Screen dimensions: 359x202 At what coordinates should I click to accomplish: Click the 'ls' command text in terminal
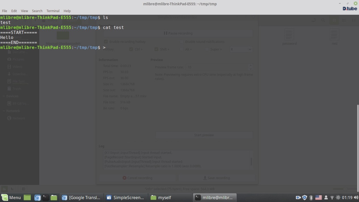105,17
